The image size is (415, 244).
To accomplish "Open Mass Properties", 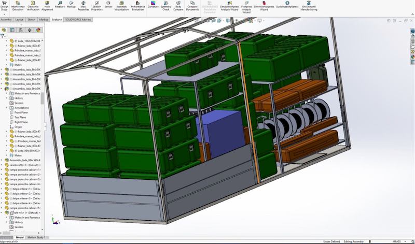I will point(82,5).
